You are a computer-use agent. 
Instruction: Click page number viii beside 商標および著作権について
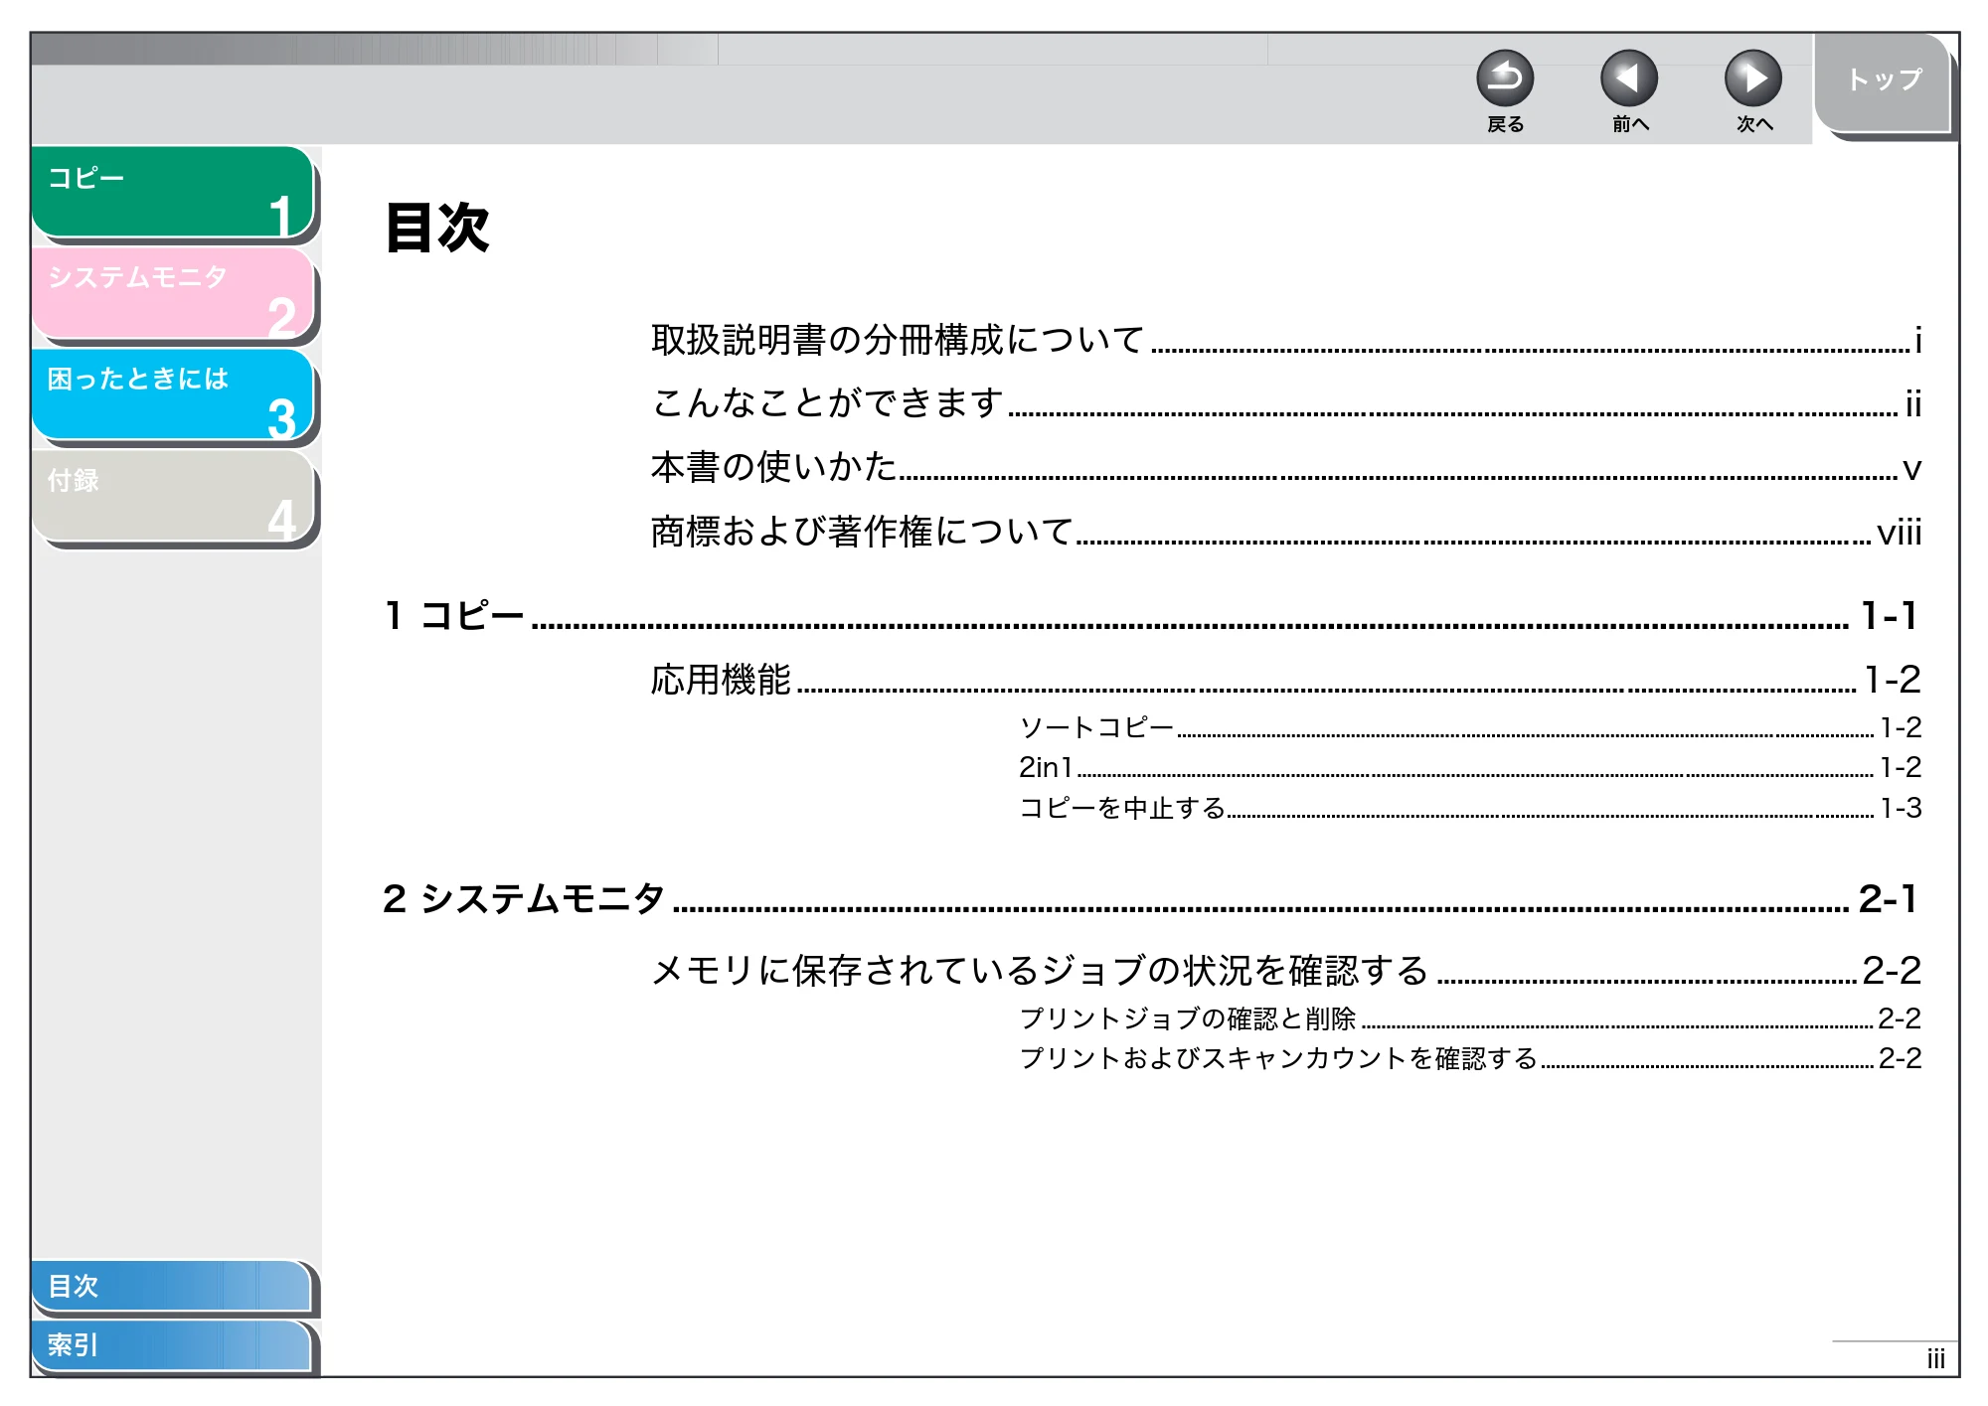click(x=1899, y=533)
